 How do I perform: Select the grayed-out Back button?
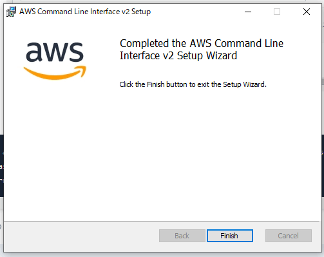pyautogui.click(x=182, y=236)
